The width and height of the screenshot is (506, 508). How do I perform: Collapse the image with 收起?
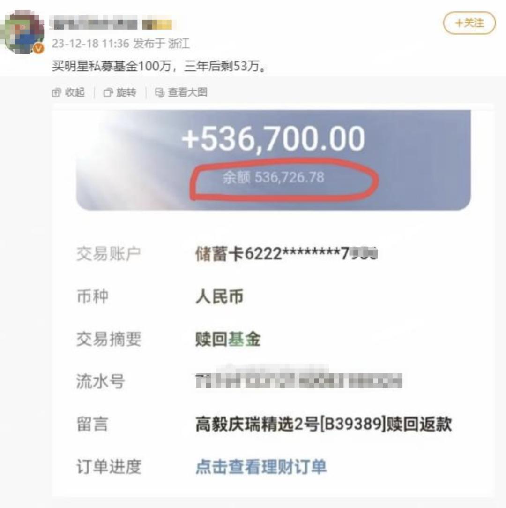click(x=68, y=92)
